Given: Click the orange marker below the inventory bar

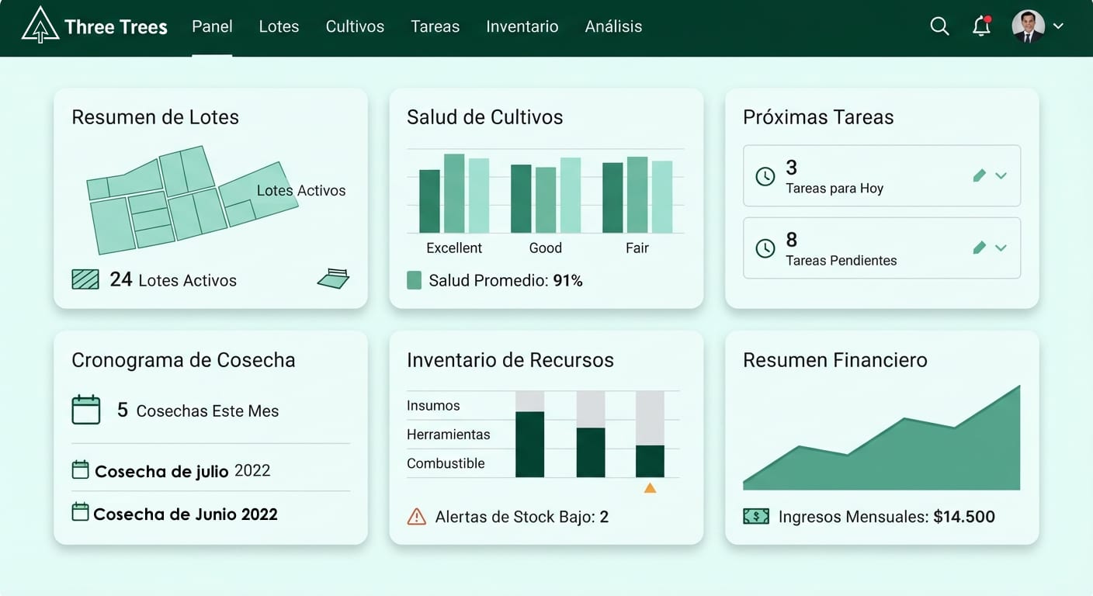Looking at the screenshot, I should (650, 488).
